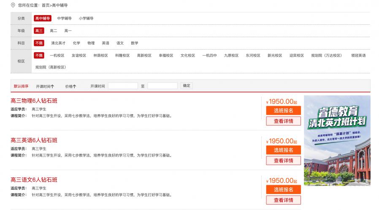Open the 睿德教育清北英才班计划 banner
Screen dimensions: 379x210
point(337,140)
